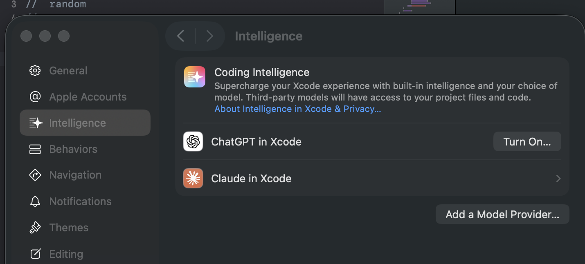Turn on ChatGPT in Xcode
The height and width of the screenshot is (264, 585).
click(527, 141)
